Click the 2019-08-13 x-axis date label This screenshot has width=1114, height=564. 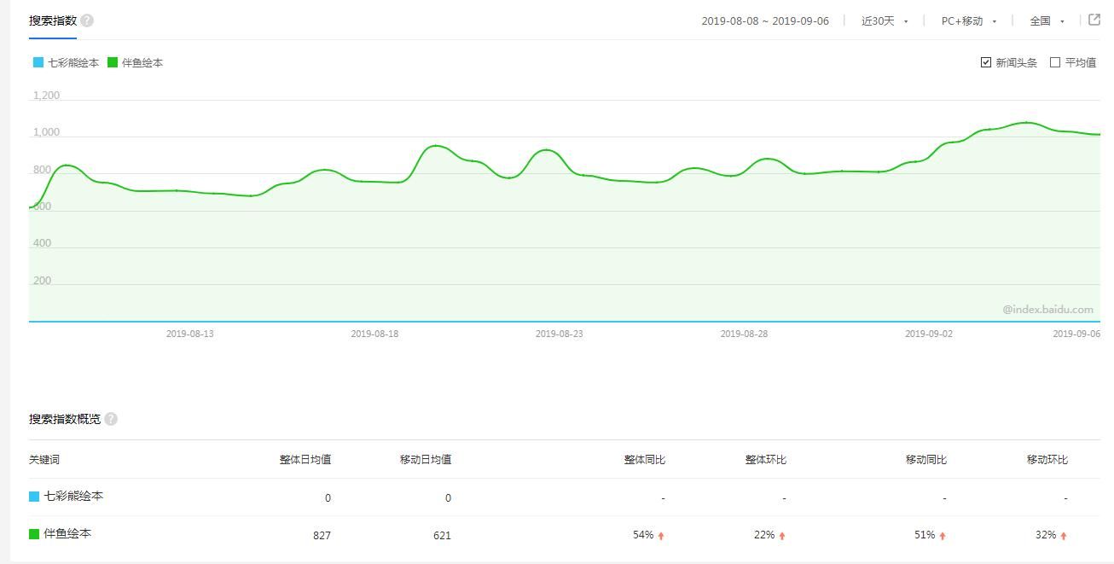[190, 334]
